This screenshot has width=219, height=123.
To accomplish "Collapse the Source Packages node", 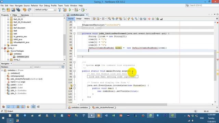I will point(5,51).
